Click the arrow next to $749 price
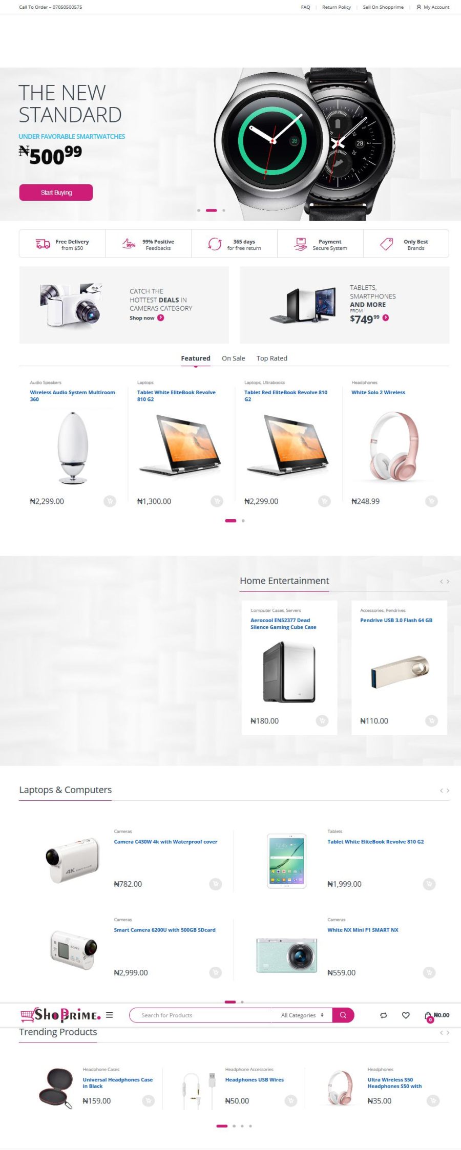 tap(386, 318)
